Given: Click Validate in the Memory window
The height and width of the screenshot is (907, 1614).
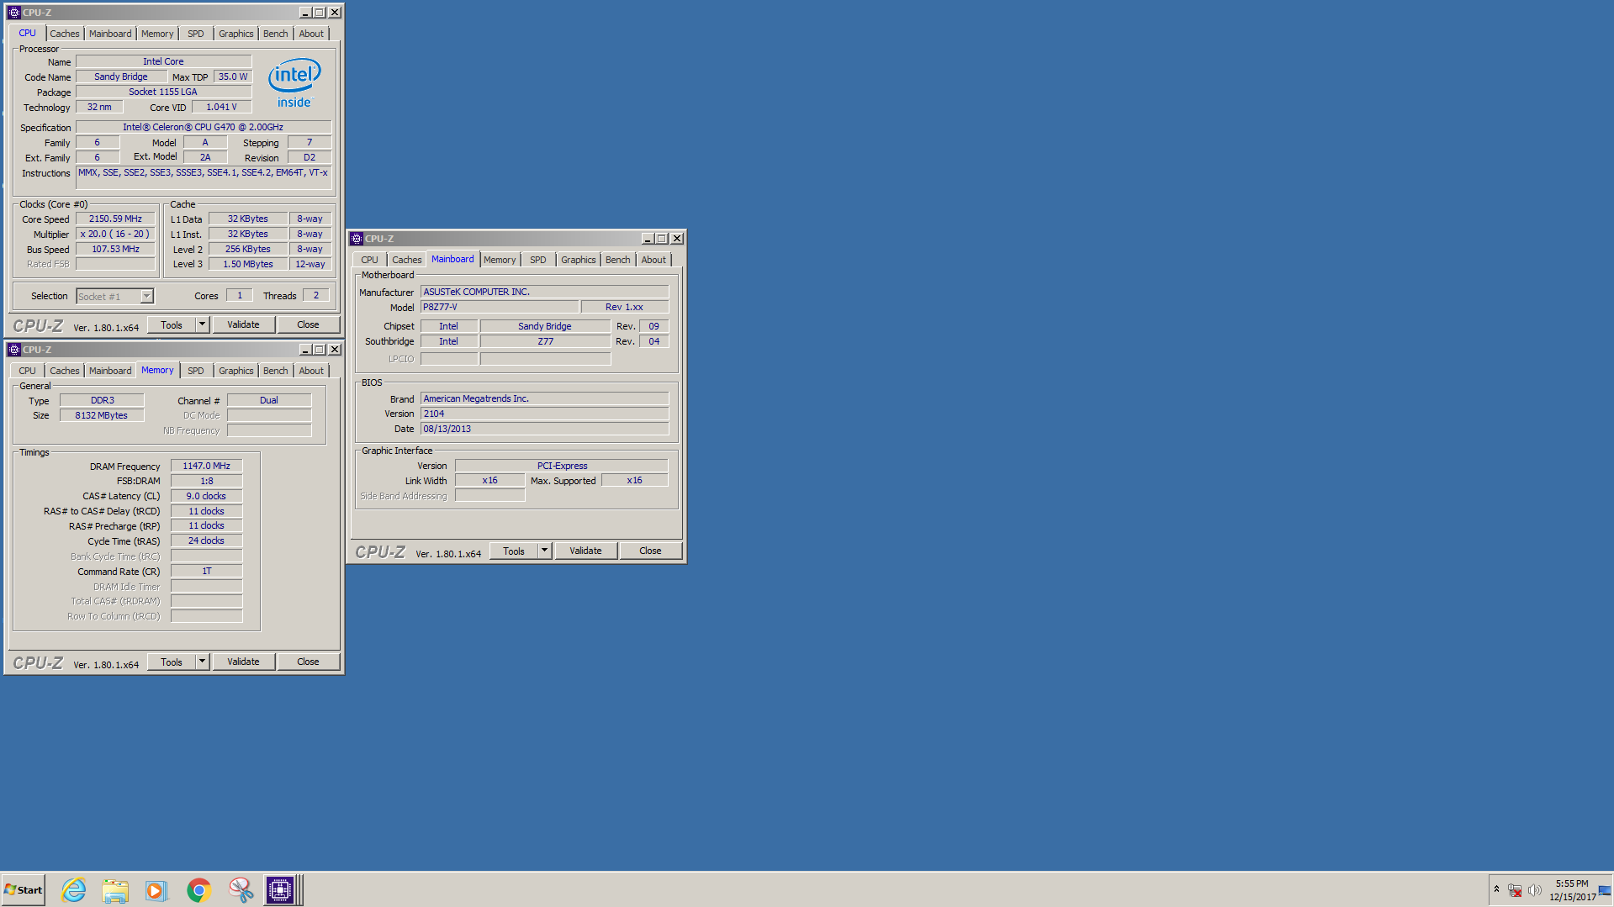Looking at the screenshot, I should tap(243, 662).
